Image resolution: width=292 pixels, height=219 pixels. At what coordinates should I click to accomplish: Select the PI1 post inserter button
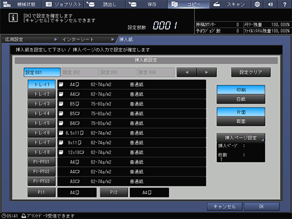point(42,192)
